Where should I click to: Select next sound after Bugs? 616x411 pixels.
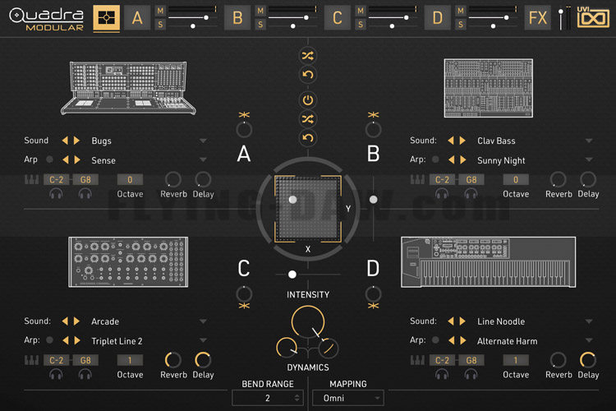point(77,141)
